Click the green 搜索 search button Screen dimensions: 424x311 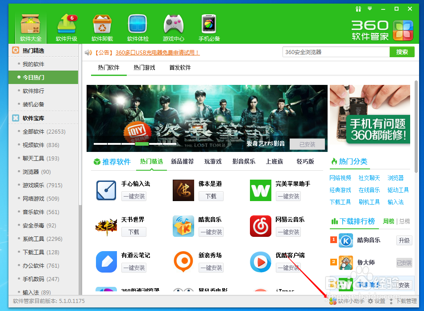coord(402,52)
